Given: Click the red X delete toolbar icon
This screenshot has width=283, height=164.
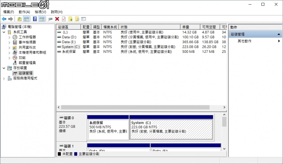Looking at the screenshot, I should (57, 19).
